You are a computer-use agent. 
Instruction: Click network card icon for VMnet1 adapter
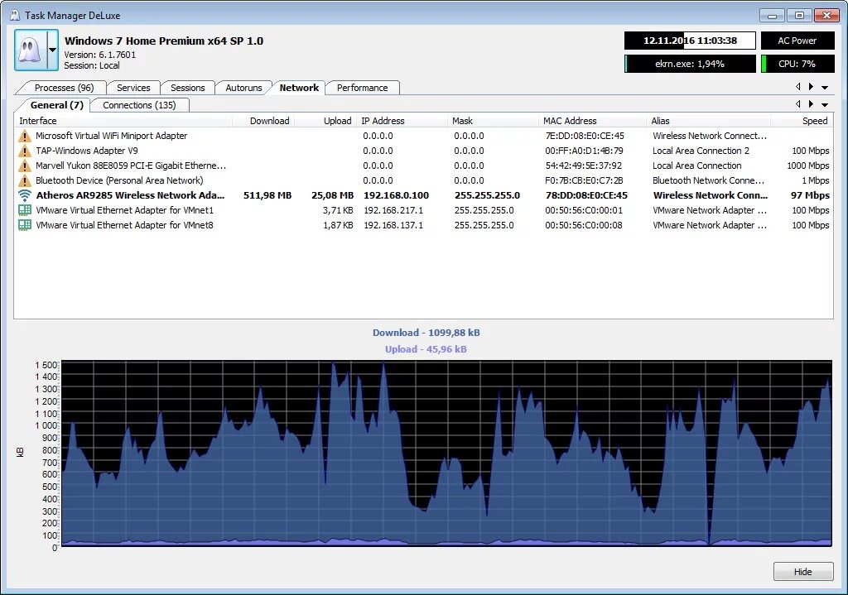25,210
